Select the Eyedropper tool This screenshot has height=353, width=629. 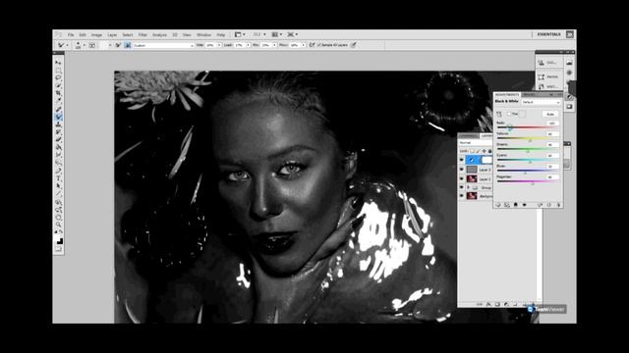[59, 101]
